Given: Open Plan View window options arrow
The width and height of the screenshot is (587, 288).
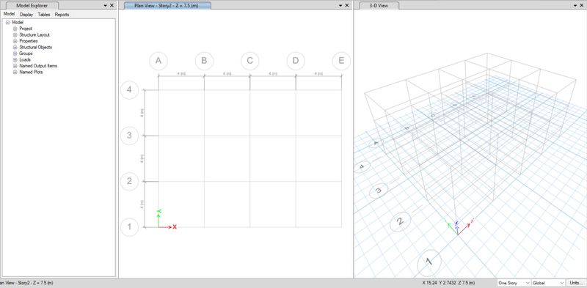Looking at the screenshot, I should pos(340,6).
